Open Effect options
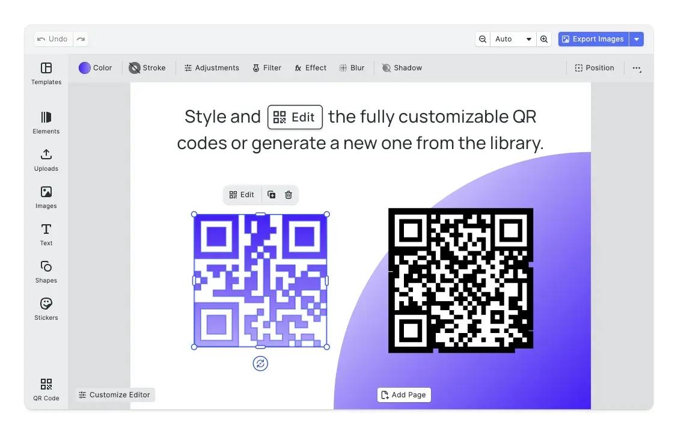 [311, 68]
